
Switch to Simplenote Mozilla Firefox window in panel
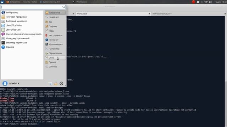click(21, 2)
